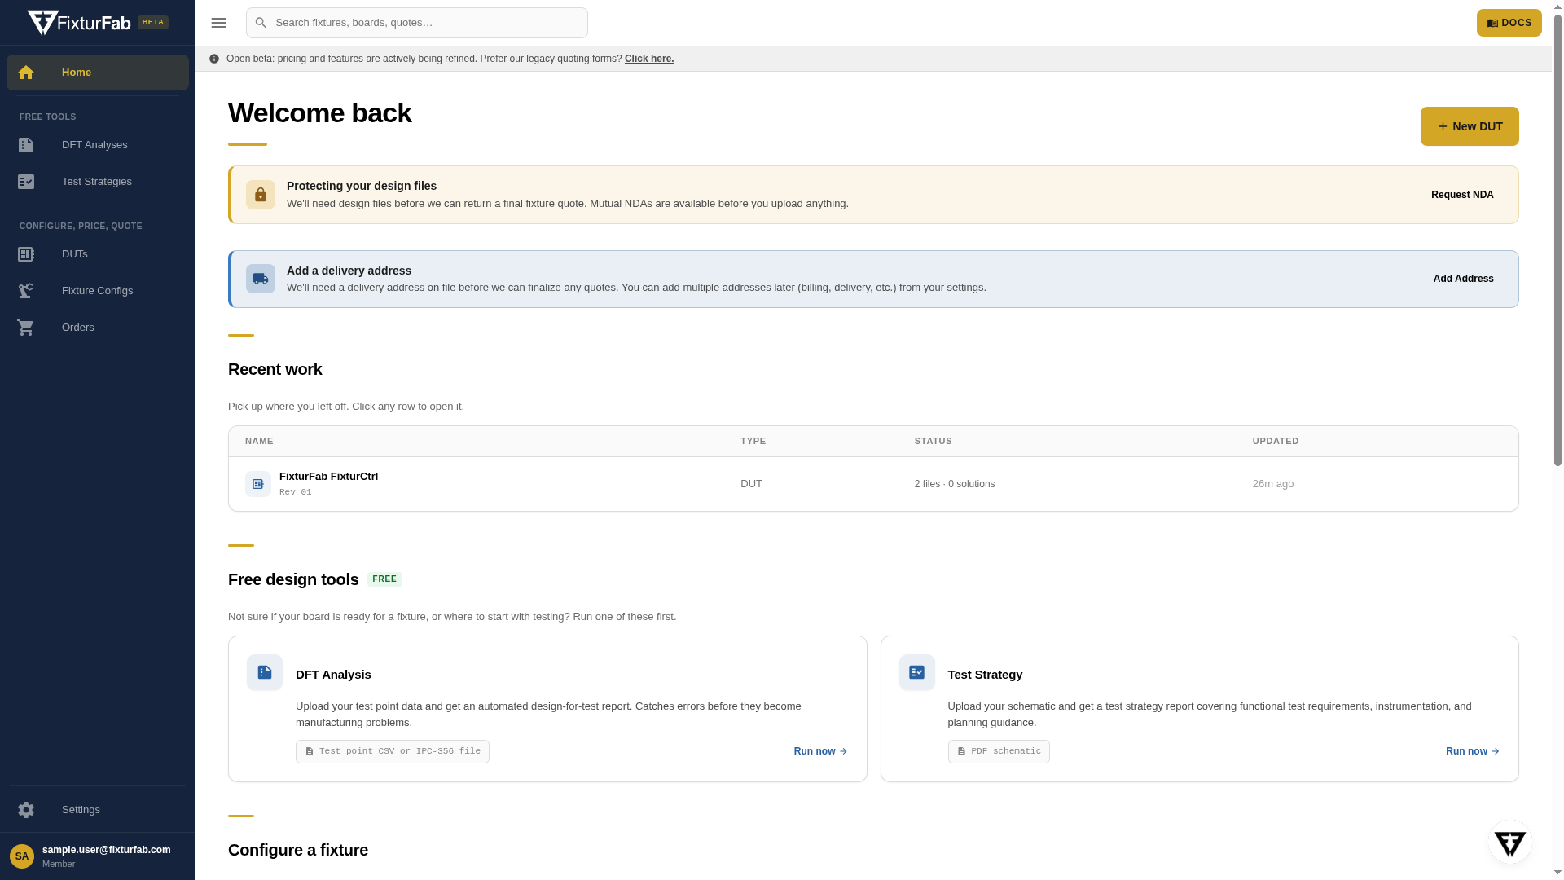Screen dimensions: 1564x880
Task: Open the FixturFab FixturCtrl row
Action: [x=873, y=484]
